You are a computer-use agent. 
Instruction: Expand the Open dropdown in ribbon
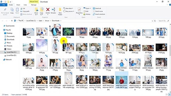pos(87,8)
